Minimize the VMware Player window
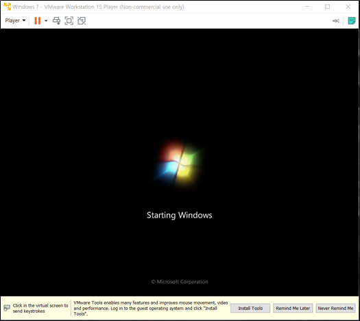The height and width of the screenshot is (321, 360). tap(307, 7)
